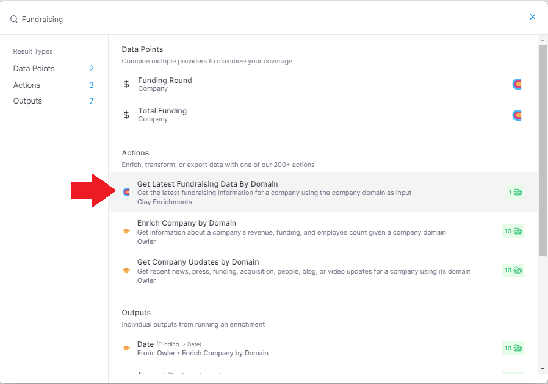548x384 pixels.
Task: Filter results by Actions
Action: [27, 85]
